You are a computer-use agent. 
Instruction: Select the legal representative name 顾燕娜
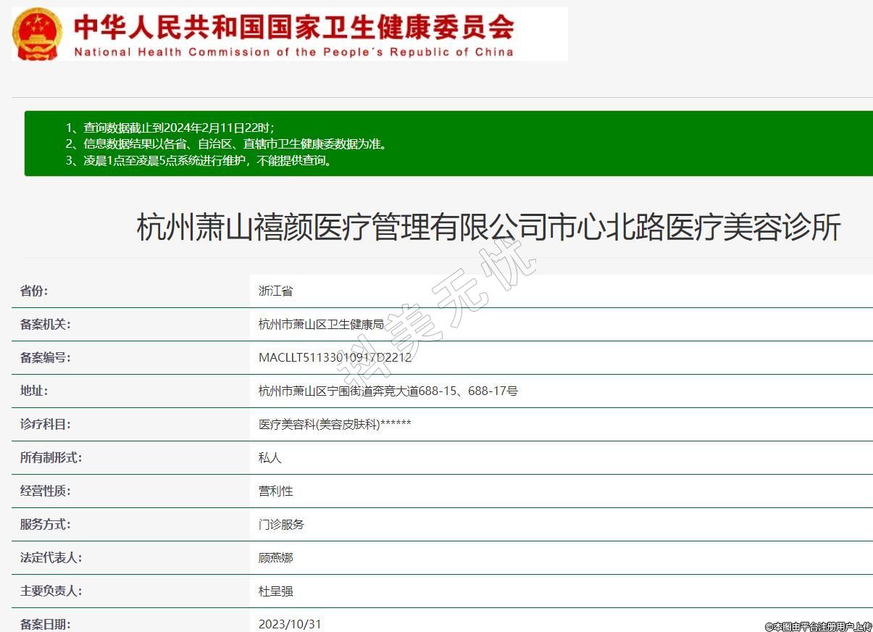pos(275,558)
